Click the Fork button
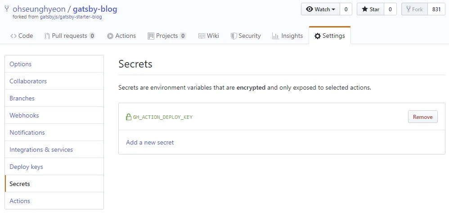The height and width of the screenshot is (213, 449). (x=415, y=9)
